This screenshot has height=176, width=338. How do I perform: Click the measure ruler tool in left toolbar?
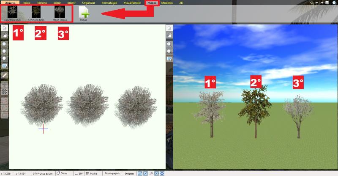point(4,75)
